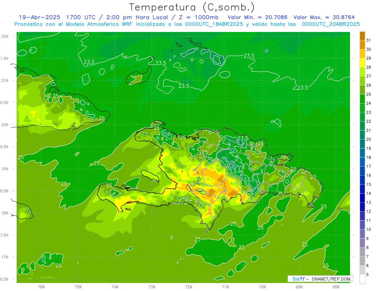The image size is (377, 291).
Task: Click the colorbar label '30'
Action: coord(369,49)
